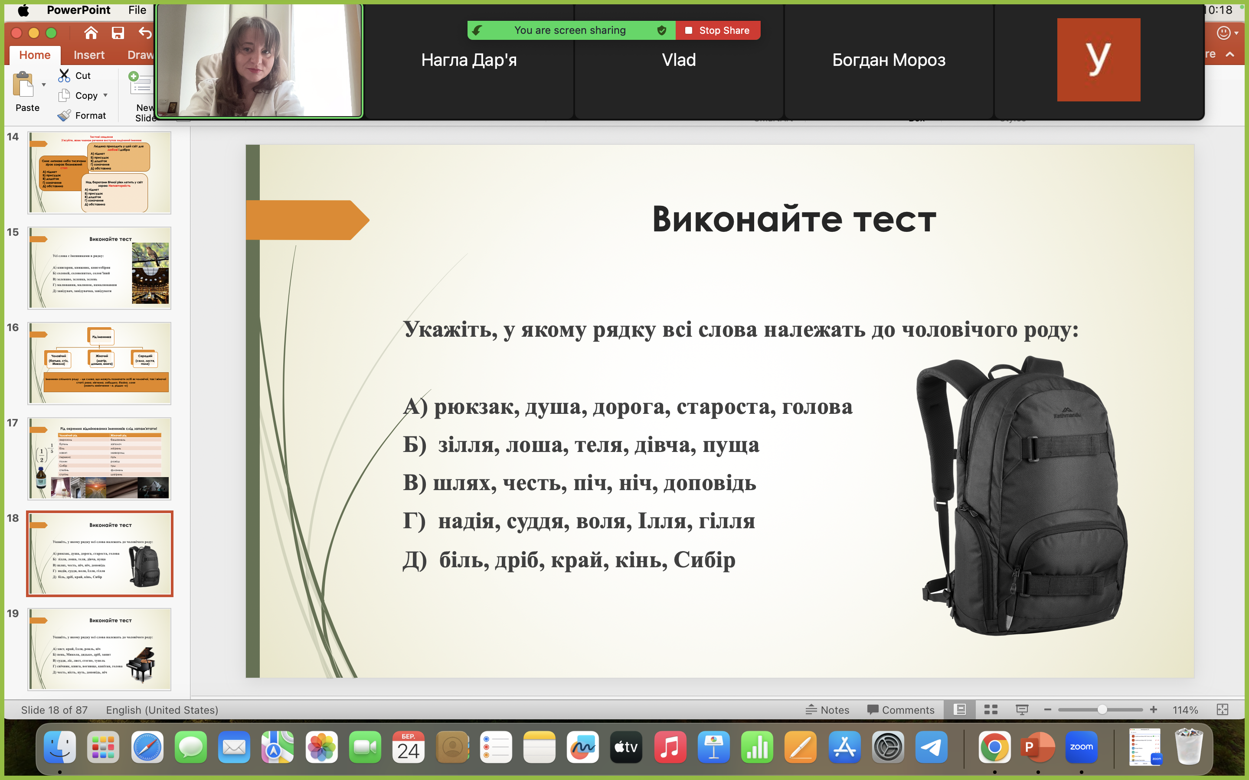Screen dimensions: 1249x780
Task: Open the File menu
Action: (x=137, y=10)
